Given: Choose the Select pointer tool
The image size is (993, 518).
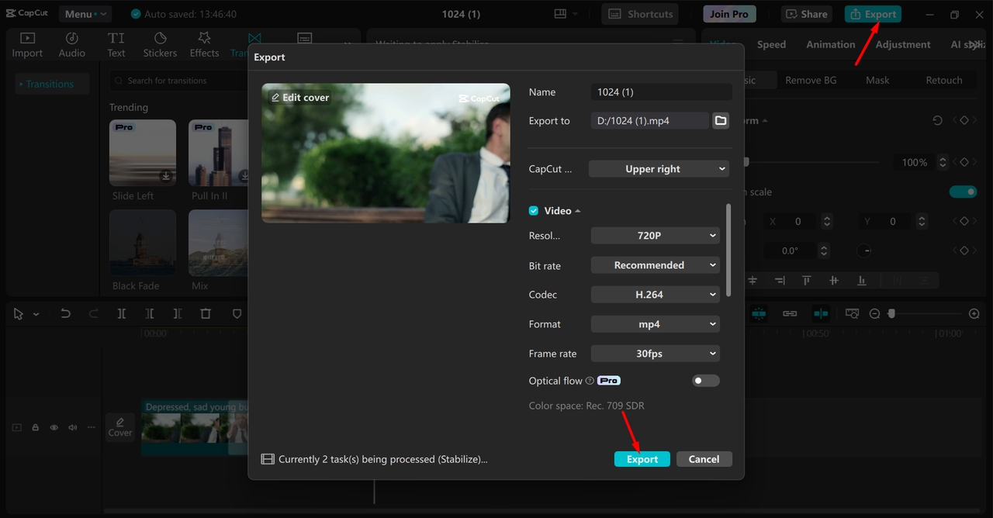Looking at the screenshot, I should (18, 313).
